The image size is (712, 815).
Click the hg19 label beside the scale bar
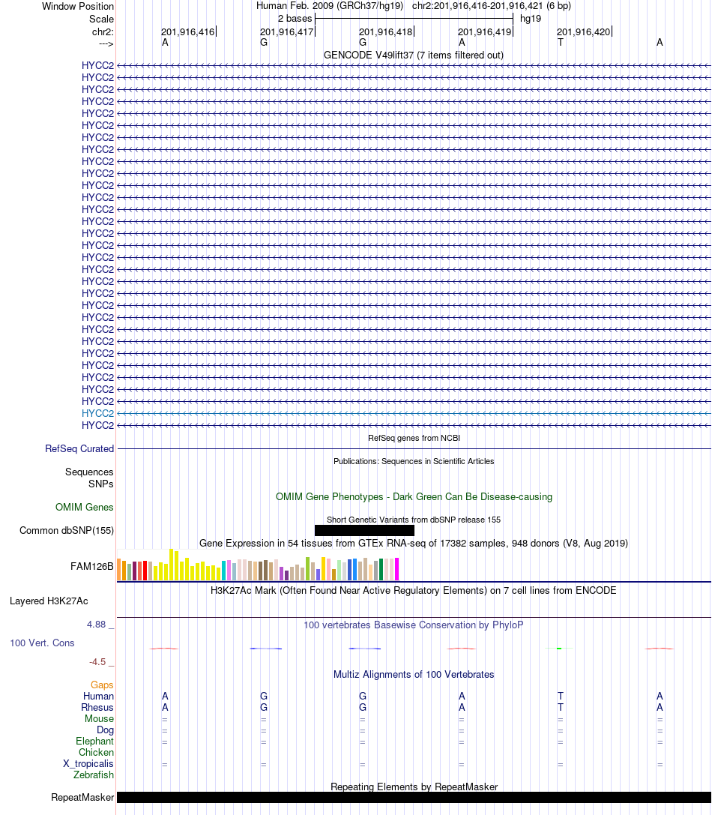(x=531, y=19)
